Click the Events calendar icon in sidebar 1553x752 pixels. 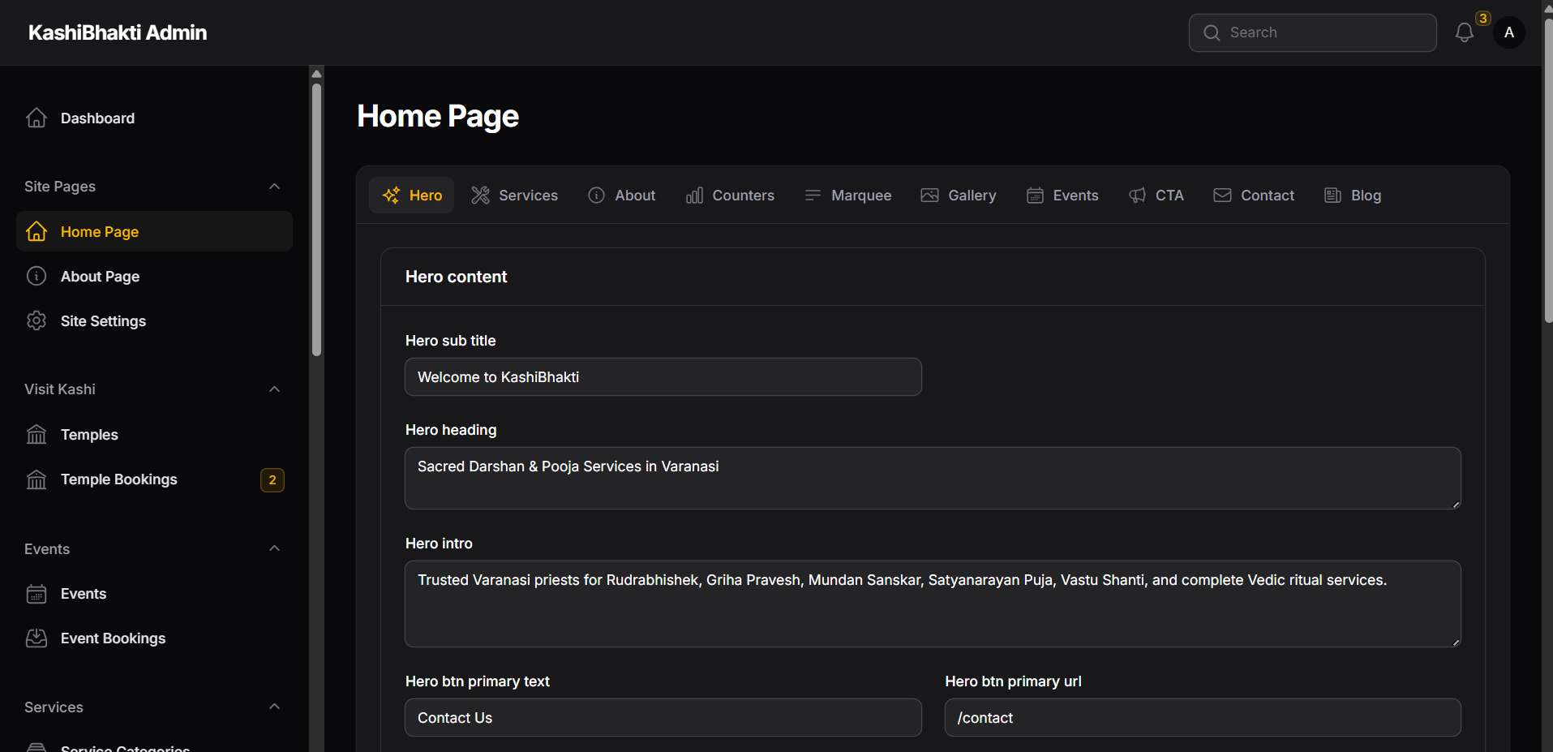[36, 594]
